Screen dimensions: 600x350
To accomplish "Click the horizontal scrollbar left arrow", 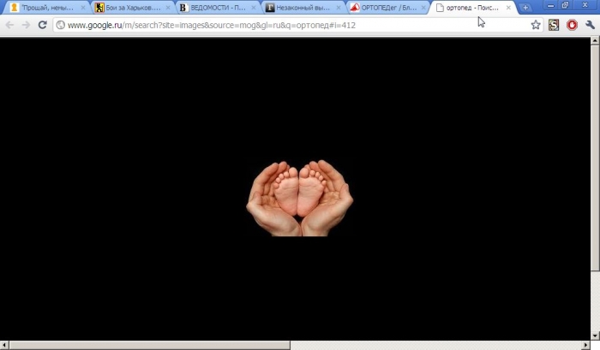I will (x=4, y=345).
